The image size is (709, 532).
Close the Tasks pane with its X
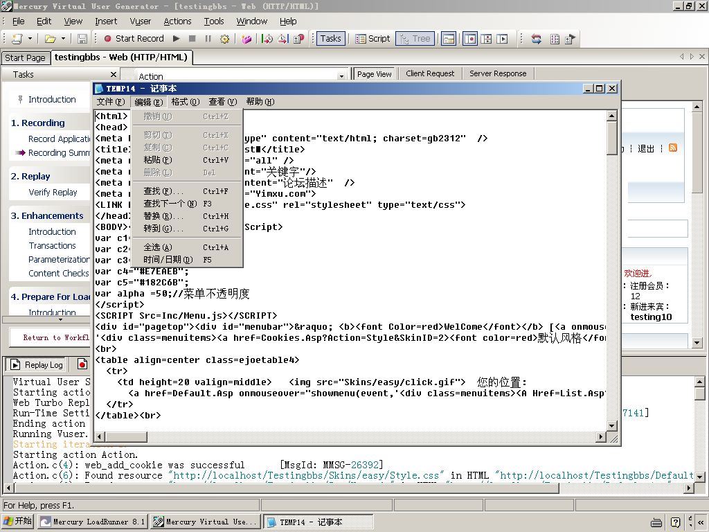pyautogui.click(x=113, y=74)
